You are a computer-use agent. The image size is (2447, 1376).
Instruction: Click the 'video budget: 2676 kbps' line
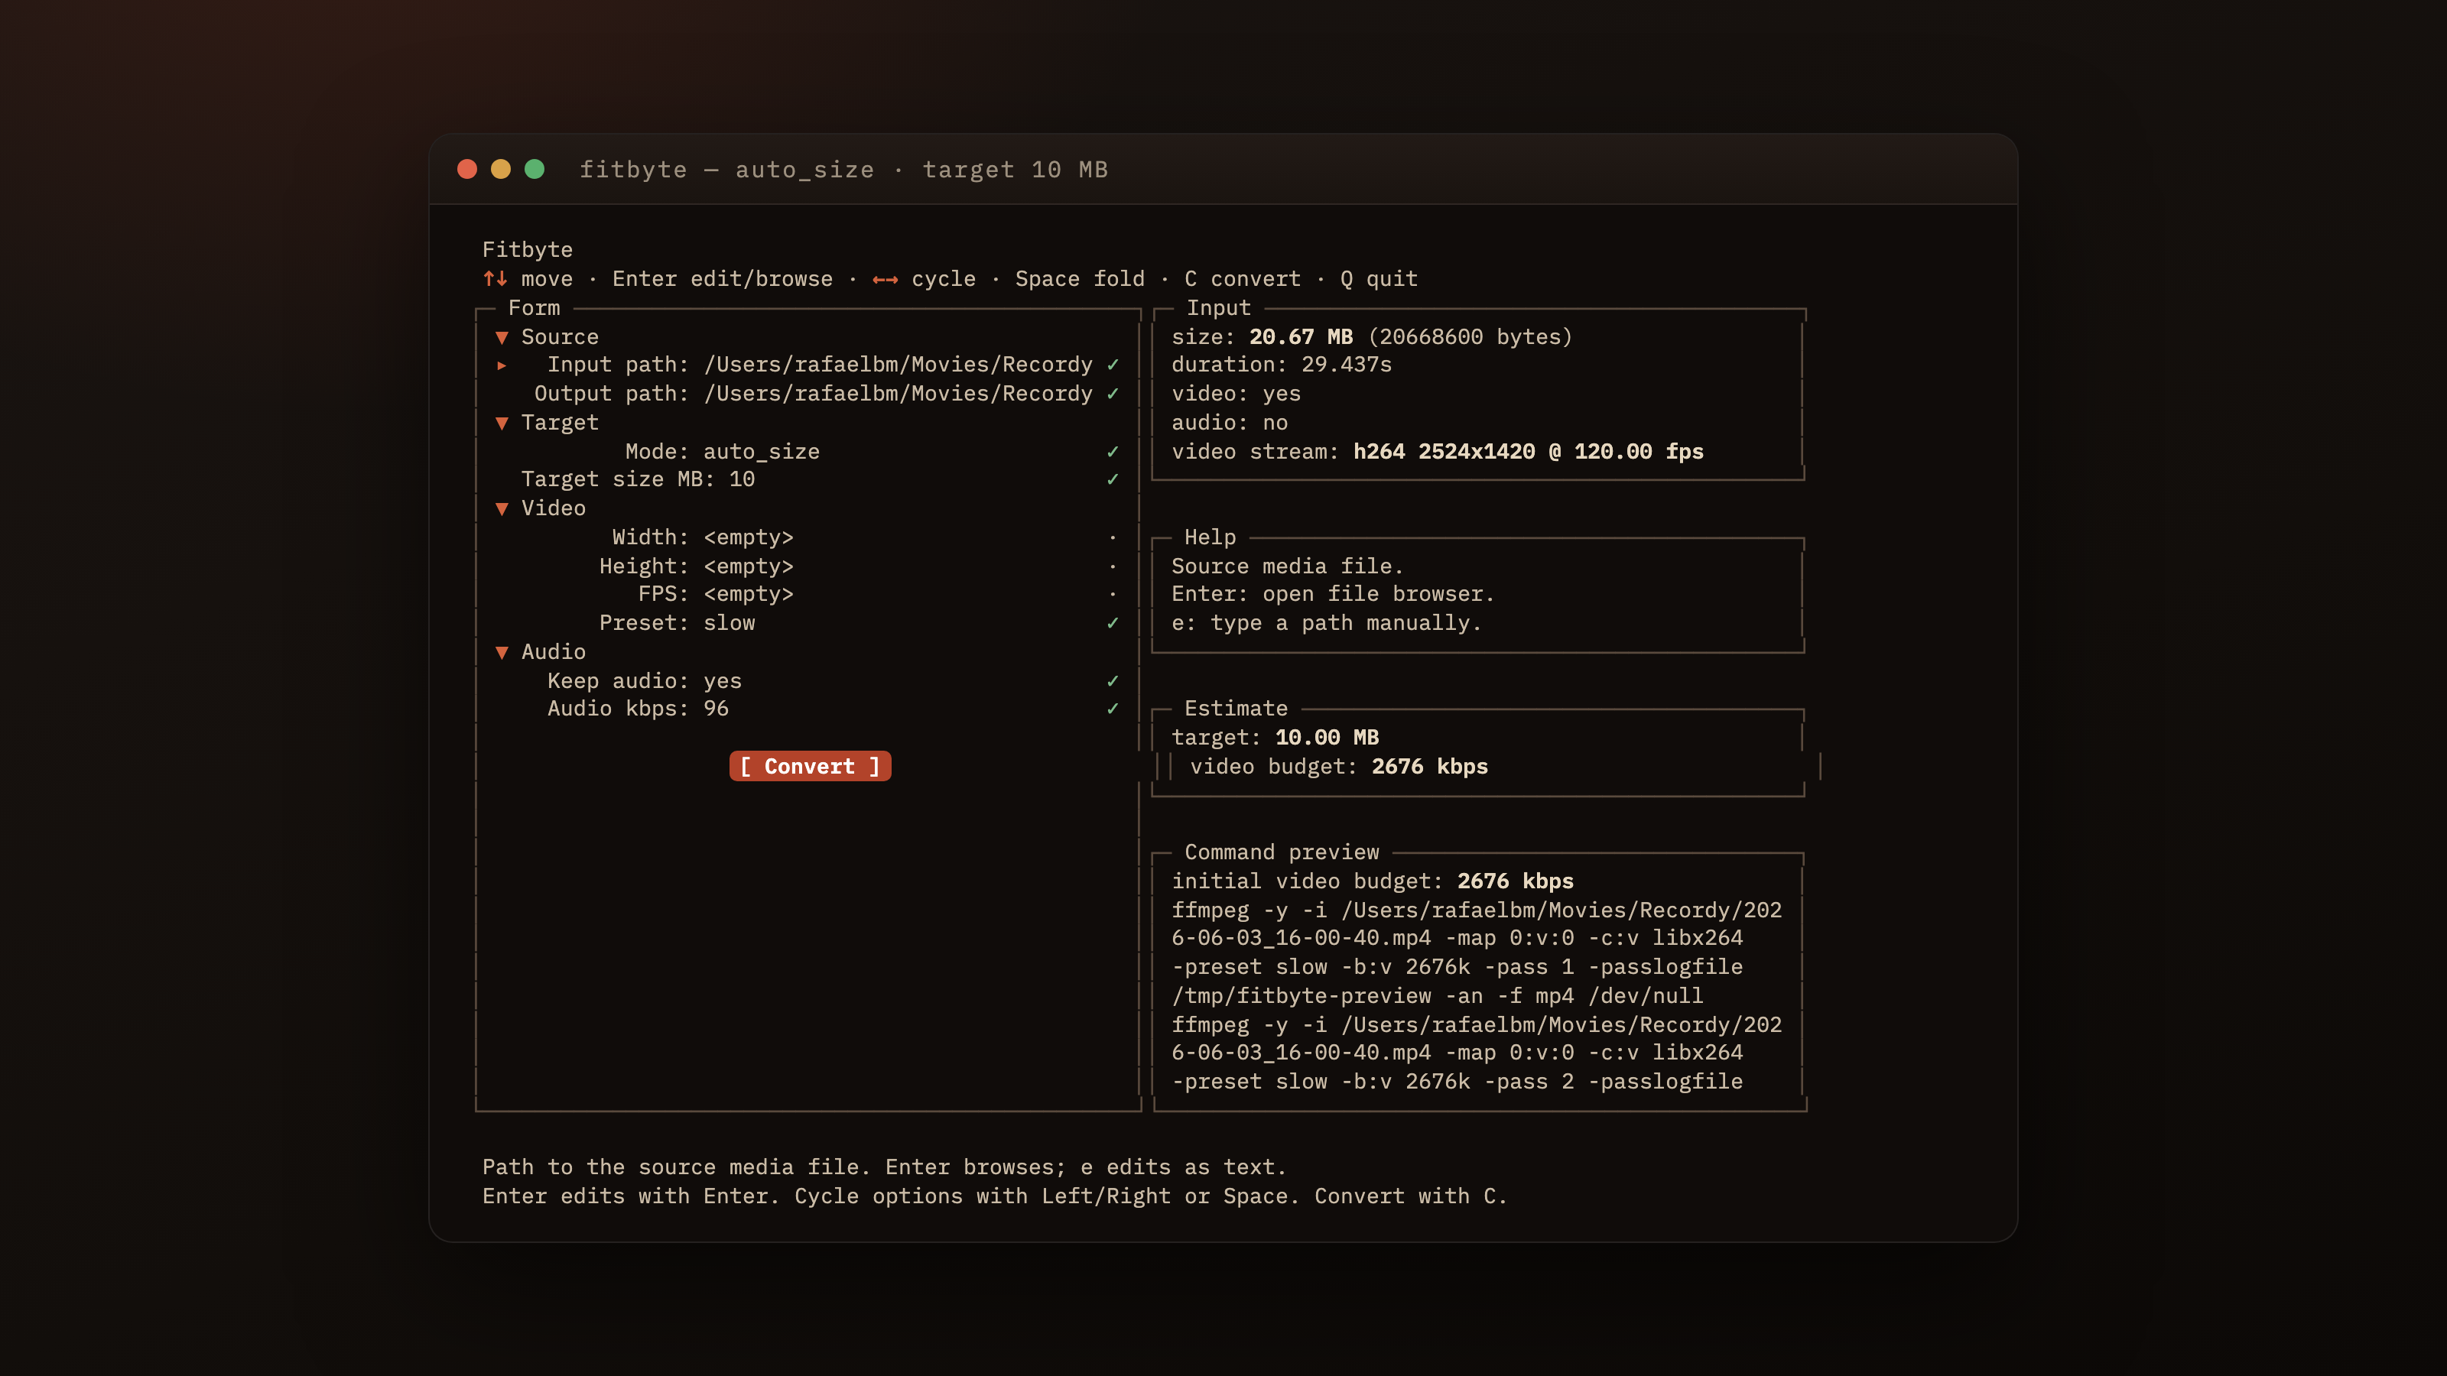[x=1340, y=766]
